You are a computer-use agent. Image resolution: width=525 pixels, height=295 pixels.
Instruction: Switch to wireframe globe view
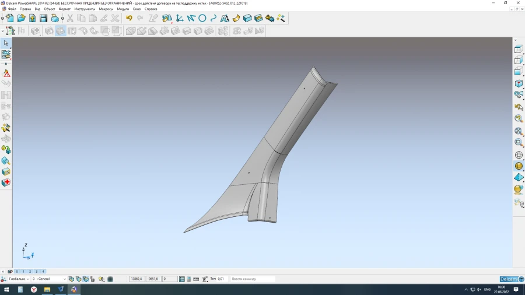click(x=519, y=155)
